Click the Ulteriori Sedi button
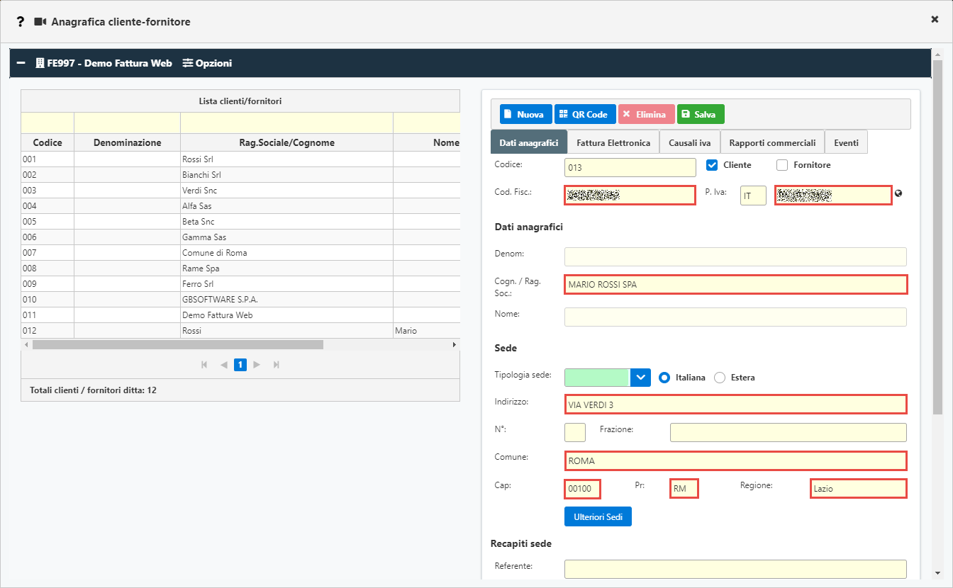The width and height of the screenshot is (953, 588). (598, 517)
